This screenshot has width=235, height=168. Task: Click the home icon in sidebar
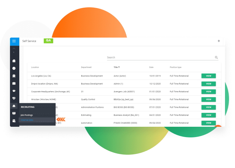pos(14,61)
